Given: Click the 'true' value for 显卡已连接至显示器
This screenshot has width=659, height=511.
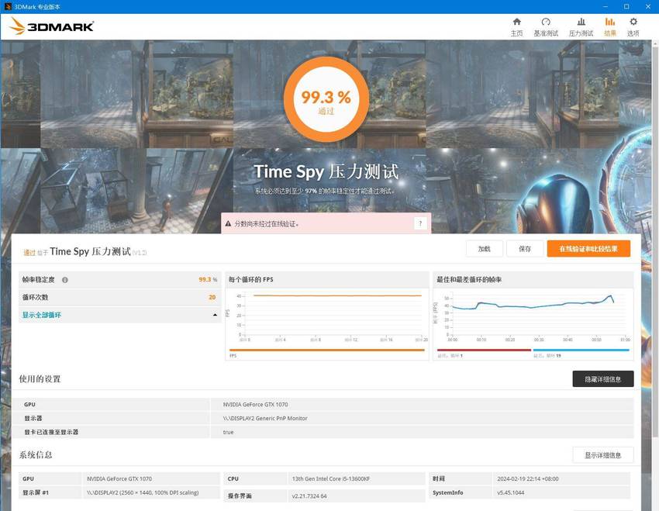Looking at the screenshot, I should (x=228, y=432).
